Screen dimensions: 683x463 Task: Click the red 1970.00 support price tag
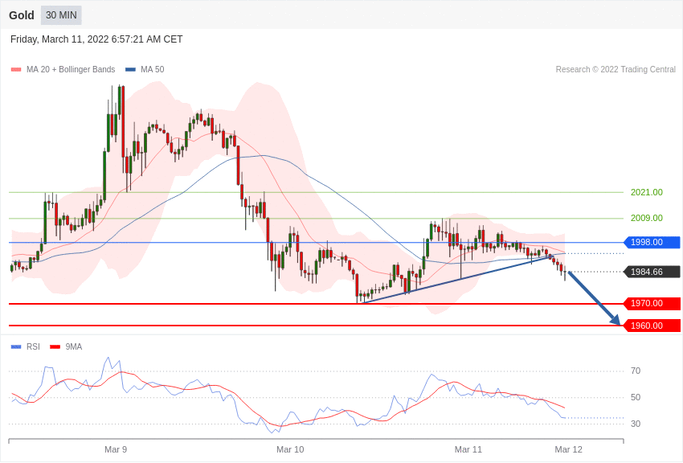[652, 303]
